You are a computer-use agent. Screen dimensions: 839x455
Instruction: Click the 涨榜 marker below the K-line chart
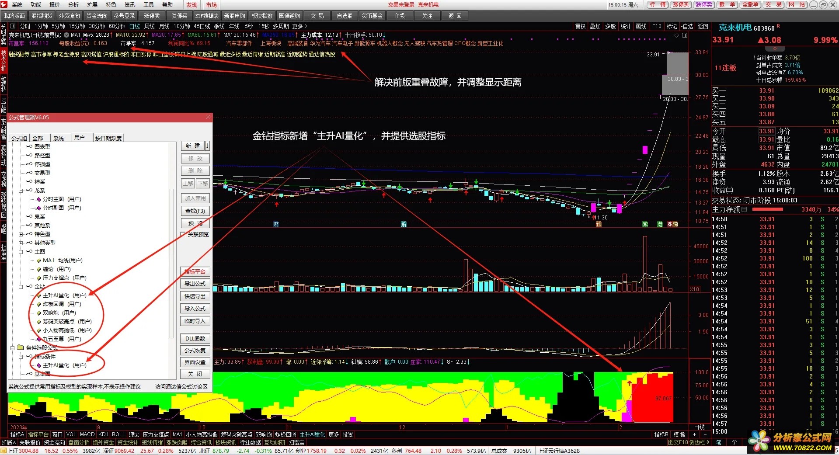click(x=672, y=224)
